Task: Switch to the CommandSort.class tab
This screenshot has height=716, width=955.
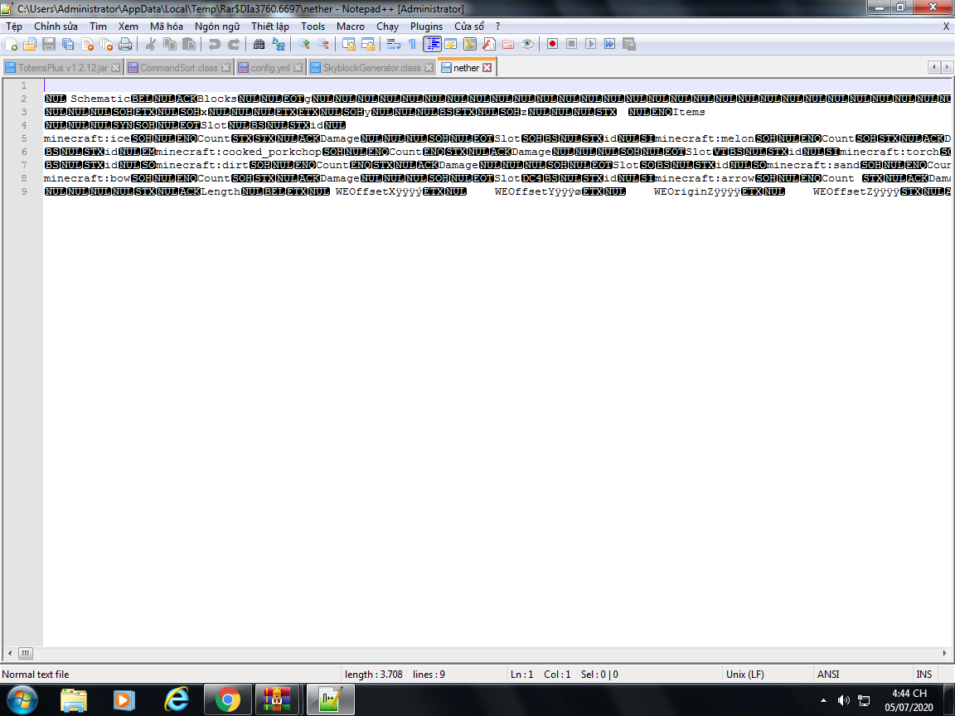Action: pyautogui.click(x=179, y=68)
